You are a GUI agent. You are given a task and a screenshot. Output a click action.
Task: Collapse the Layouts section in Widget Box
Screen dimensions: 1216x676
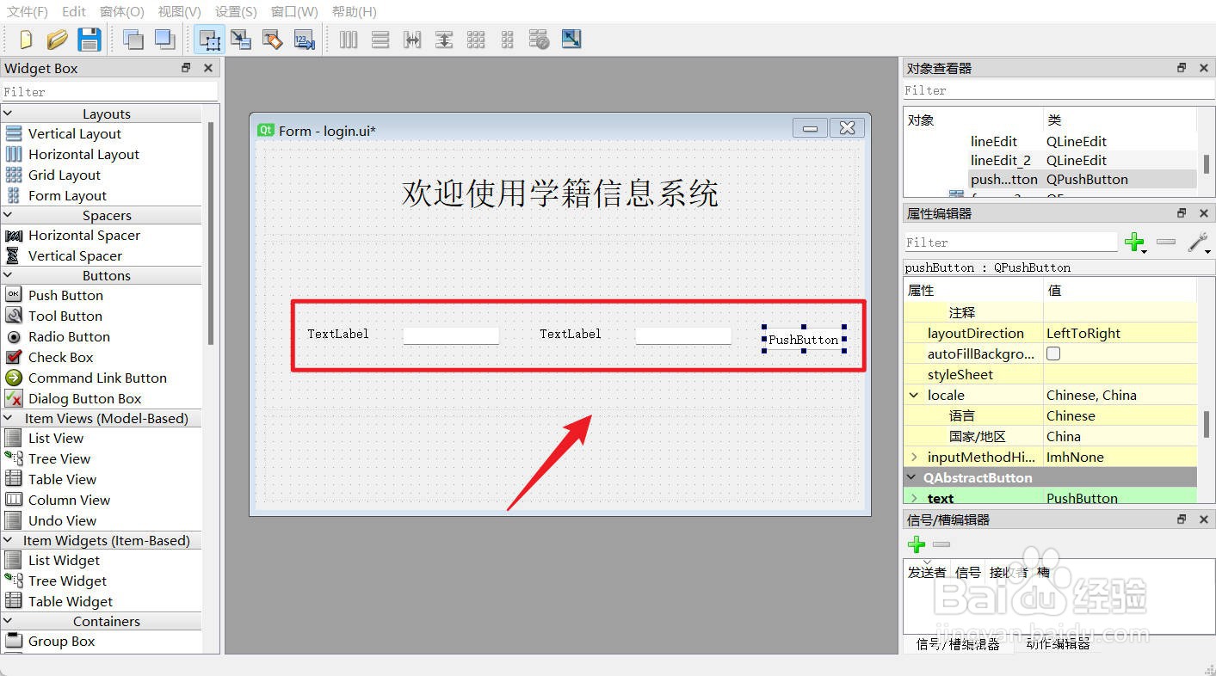pos(8,113)
